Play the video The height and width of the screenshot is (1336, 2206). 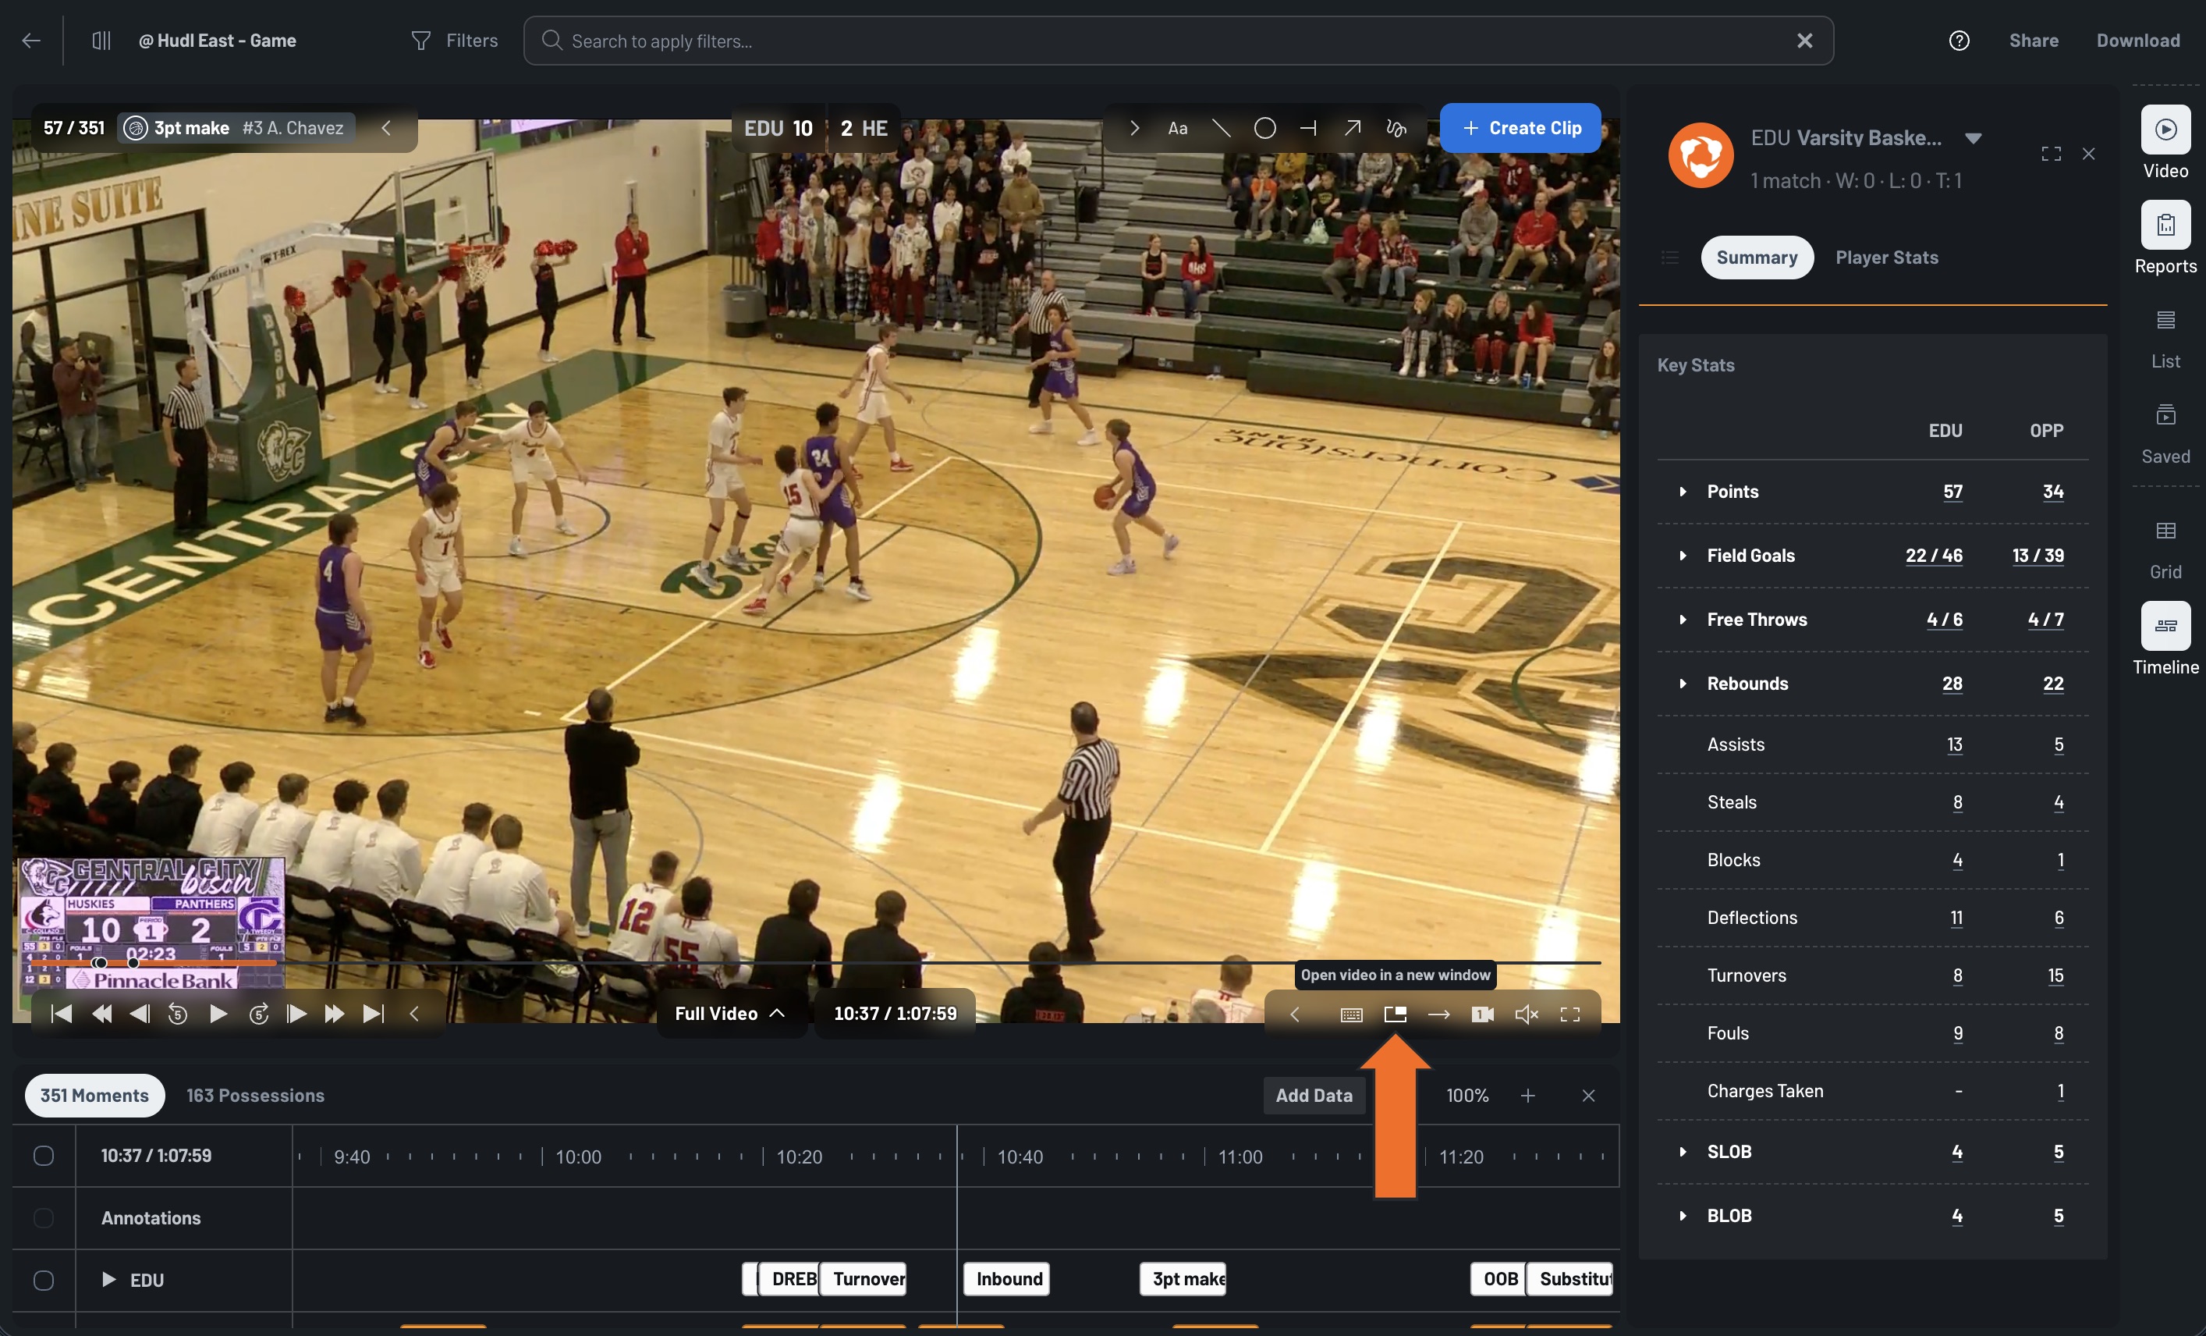[x=218, y=1014]
